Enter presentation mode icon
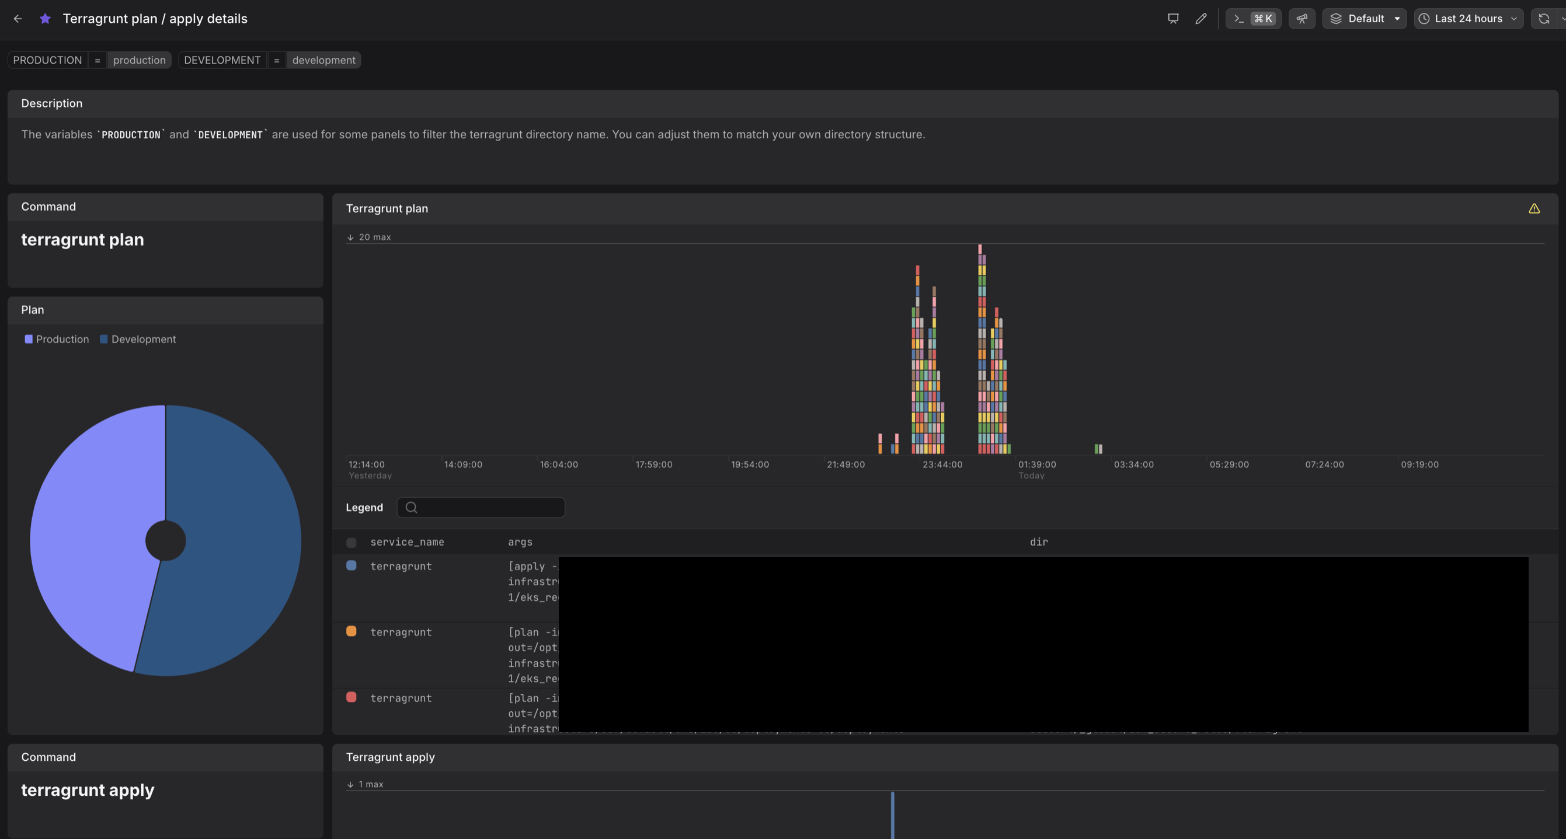This screenshot has height=839, width=1566. pos(1172,19)
